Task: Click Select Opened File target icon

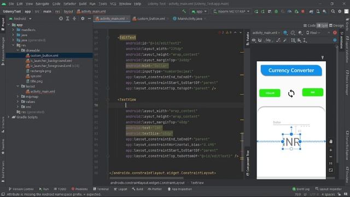Action: (61, 19)
